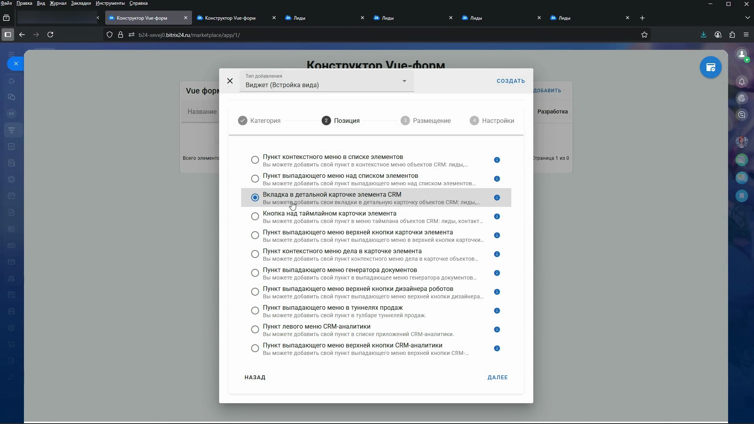Open browser downloads icon
Viewport: 754px width, 424px height.
coord(703,35)
